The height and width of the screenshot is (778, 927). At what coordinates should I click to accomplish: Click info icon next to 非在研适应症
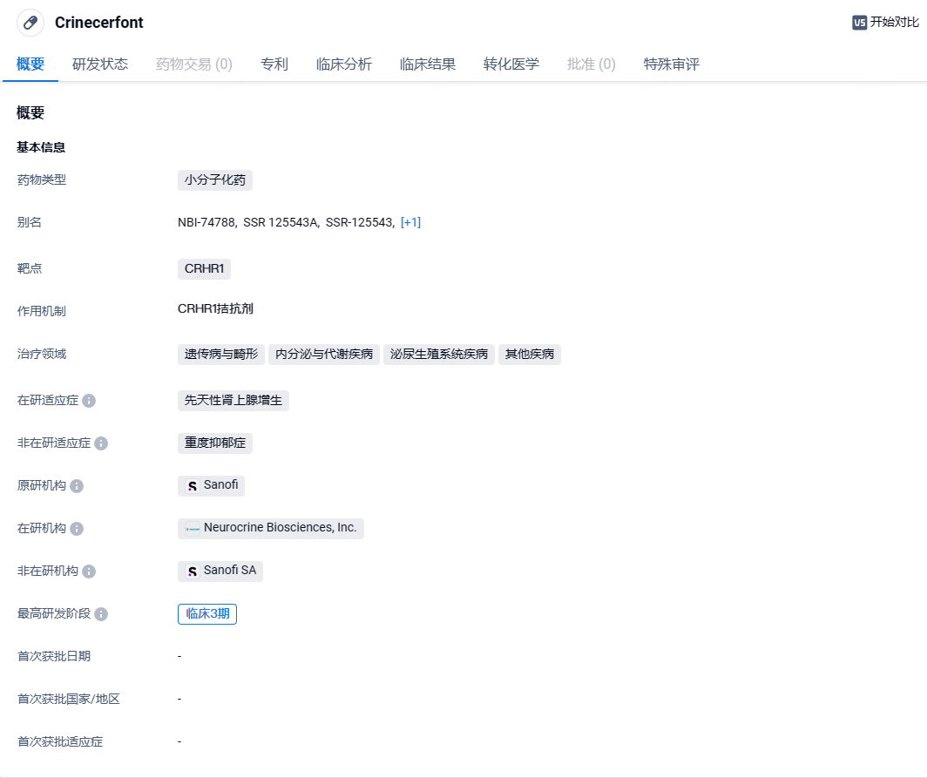(101, 443)
